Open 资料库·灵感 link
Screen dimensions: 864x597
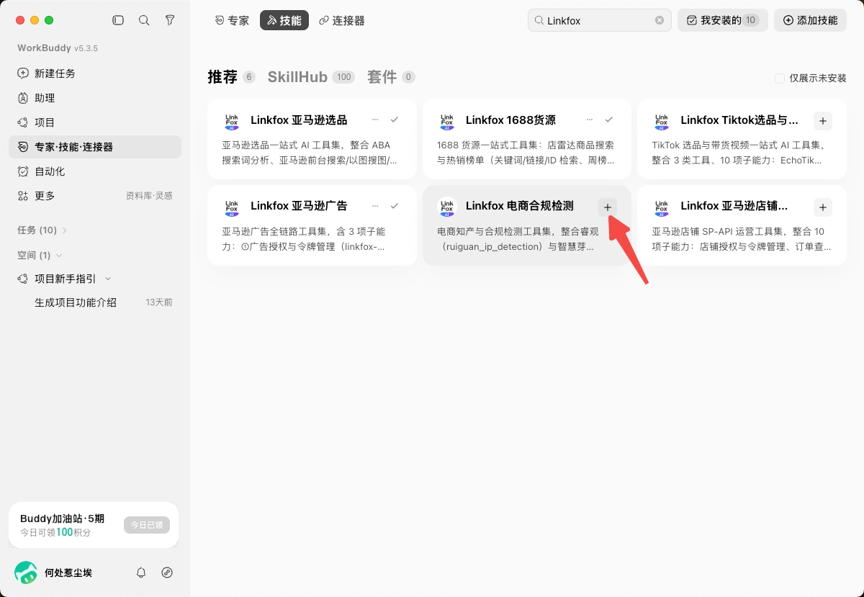(x=149, y=196)
